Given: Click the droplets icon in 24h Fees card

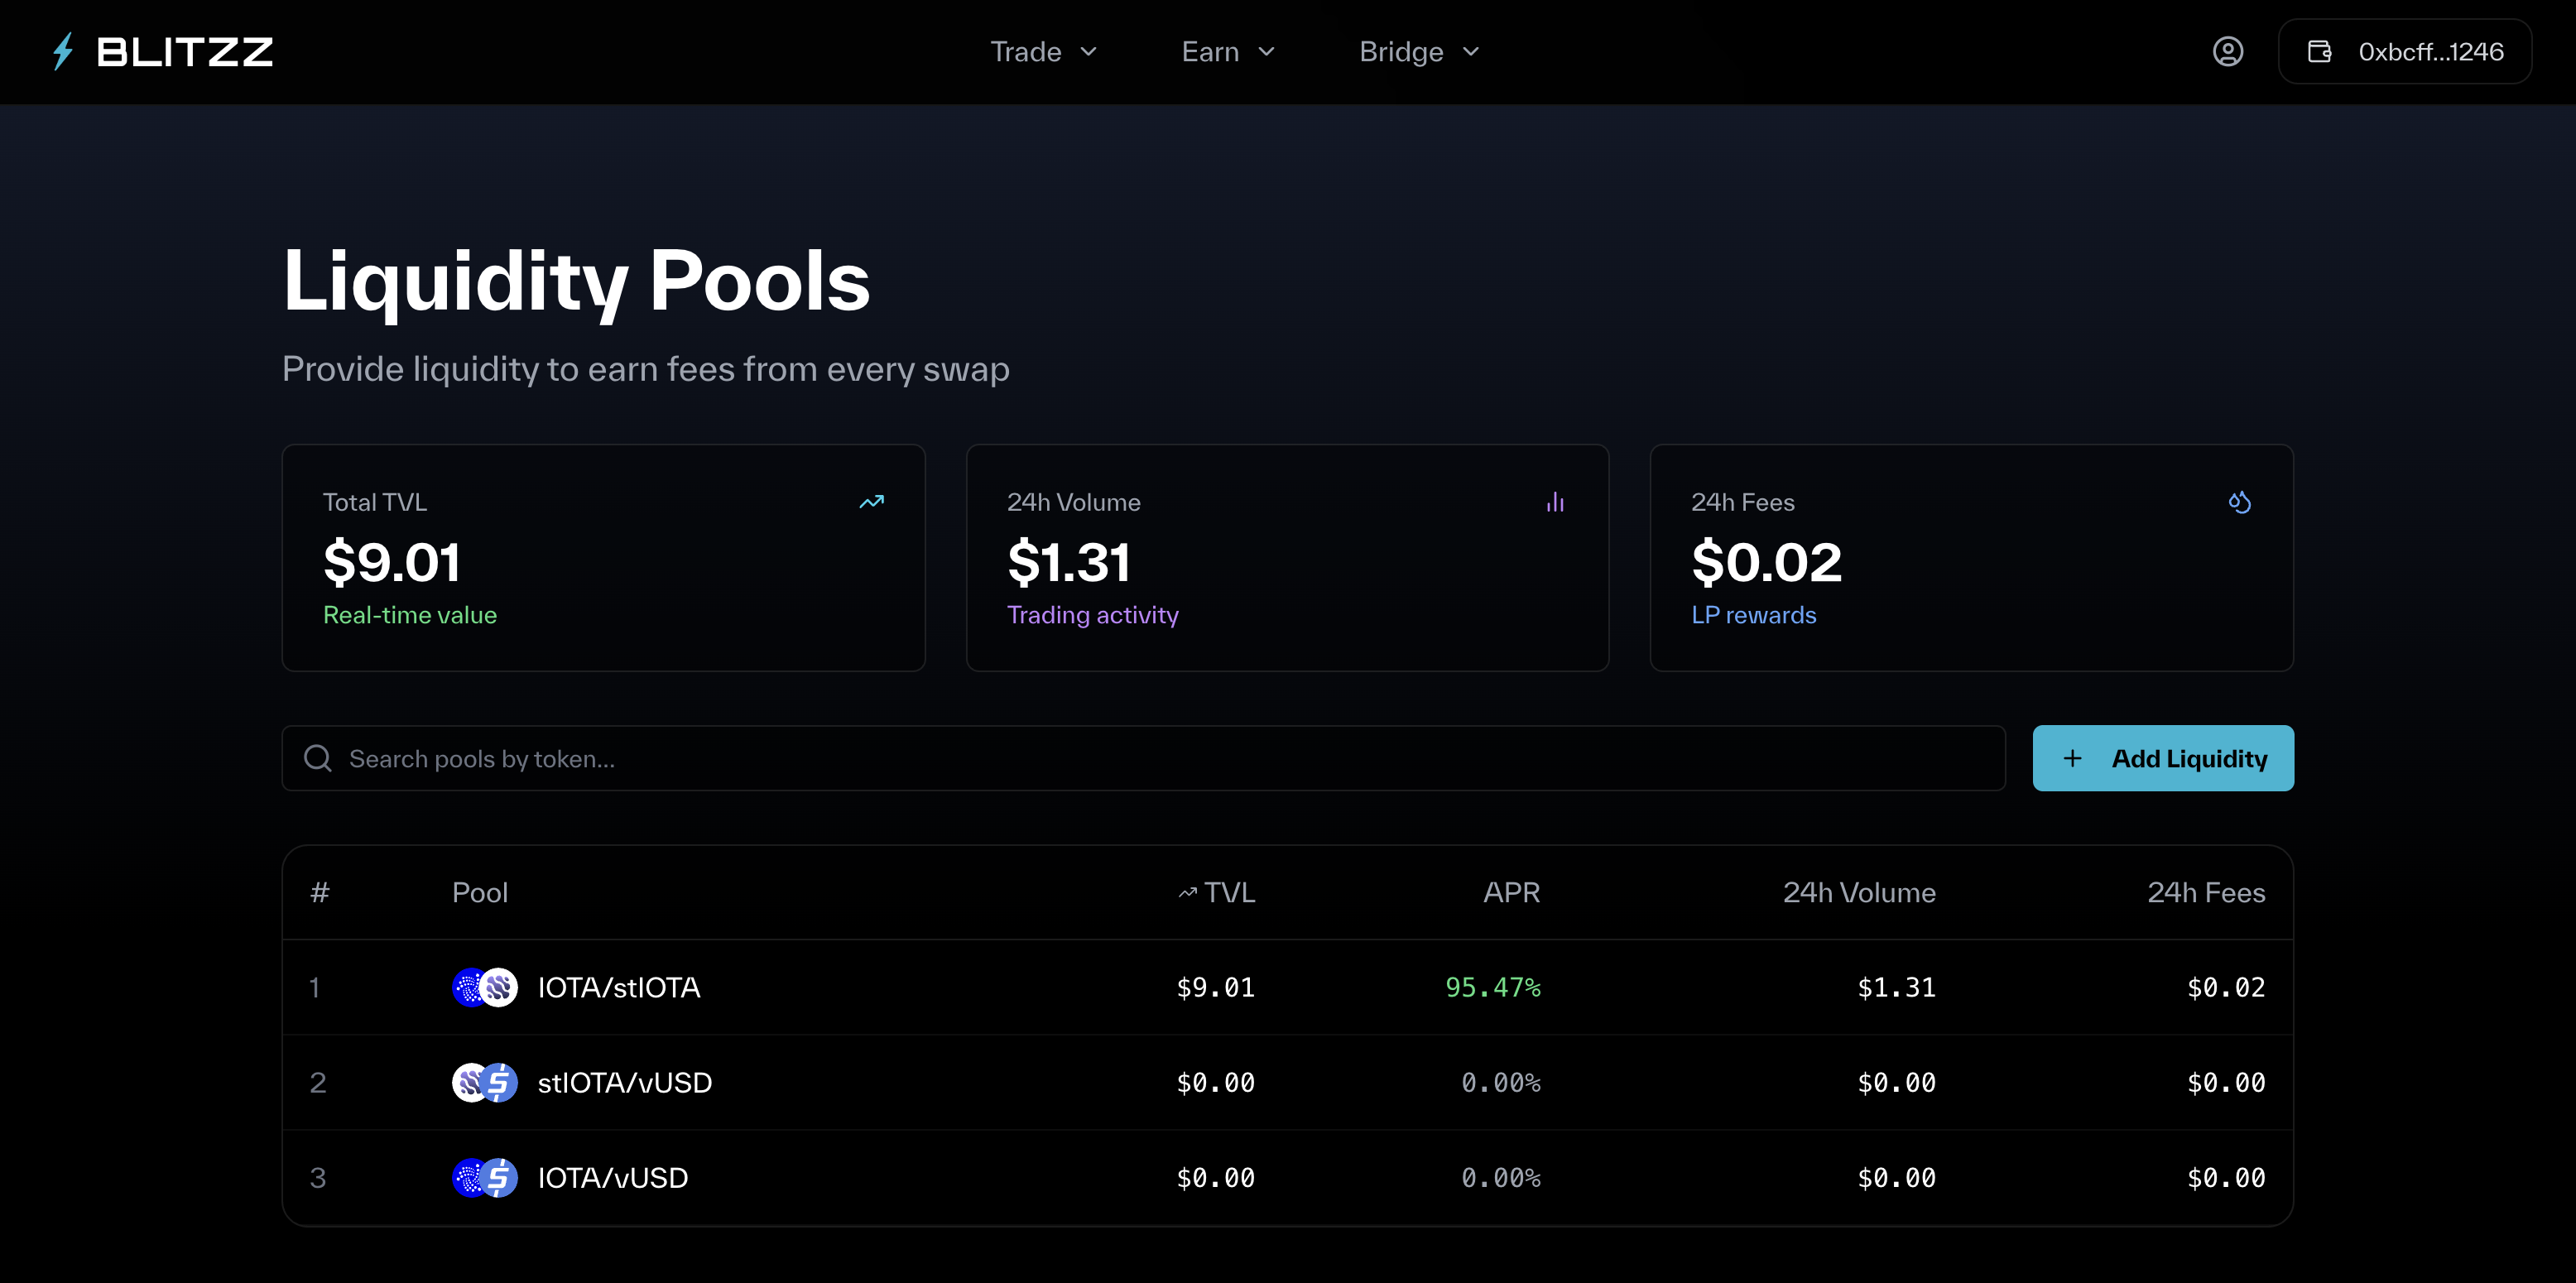Looking at the screenshot, I should click(x=2239, y=502).
